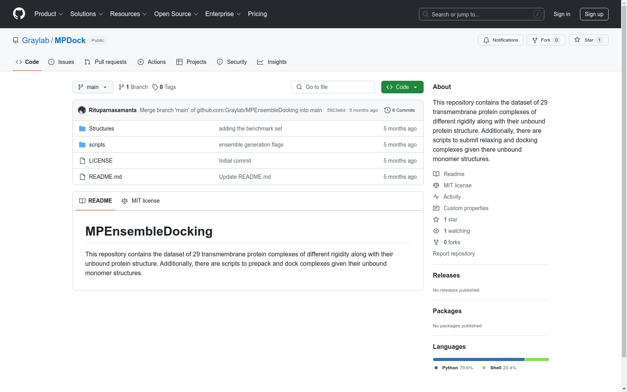Click the README.md file icon
627x392 pixels.
[82, 177]
